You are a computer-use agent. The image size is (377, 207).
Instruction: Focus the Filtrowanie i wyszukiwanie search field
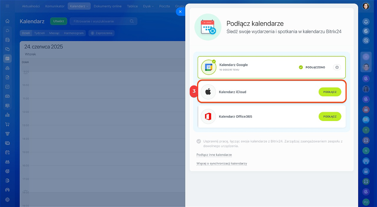[103, 21]
